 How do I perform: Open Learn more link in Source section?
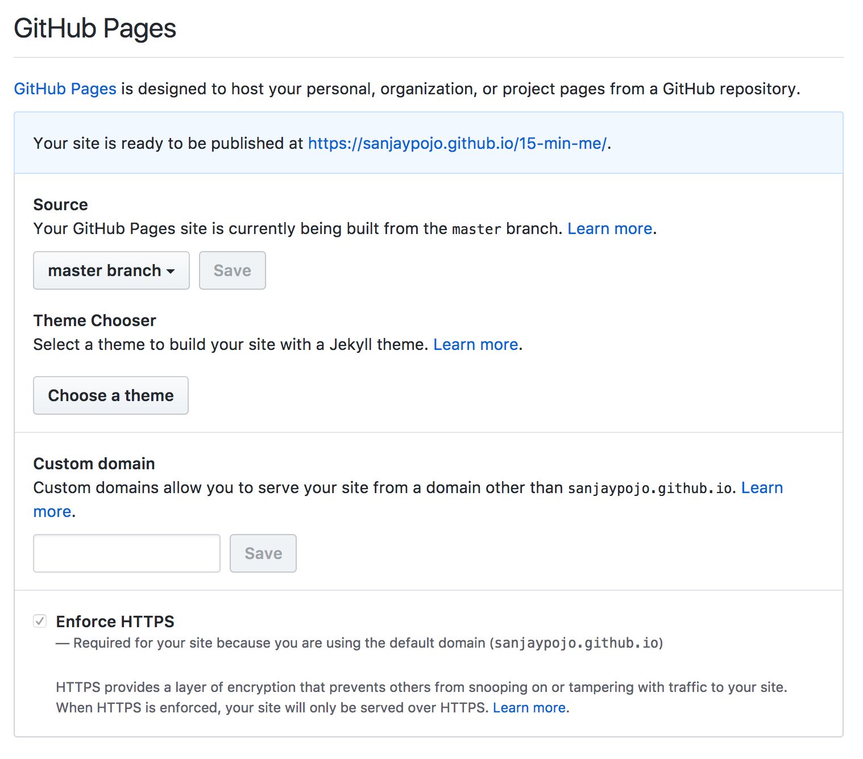click(x=609, y=228)
